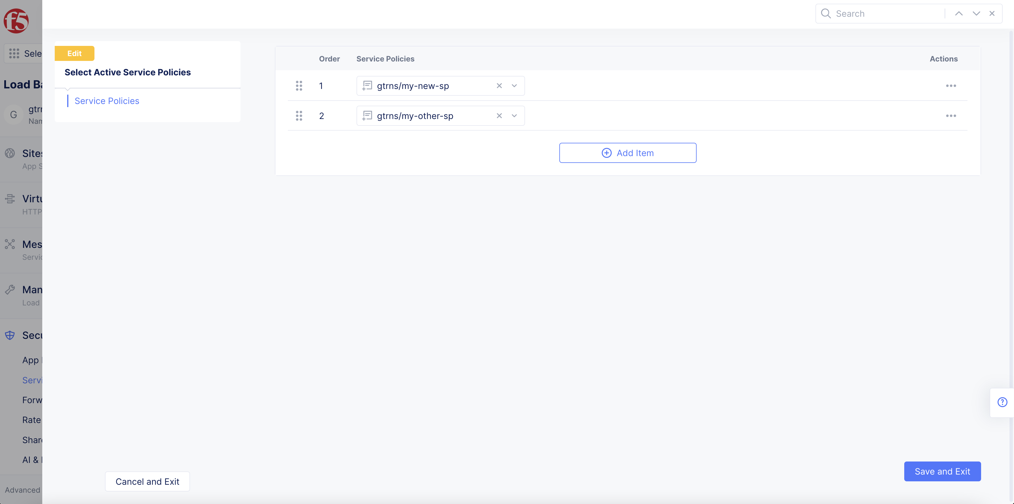Click the drag handle for row 1

pos(299,86)
